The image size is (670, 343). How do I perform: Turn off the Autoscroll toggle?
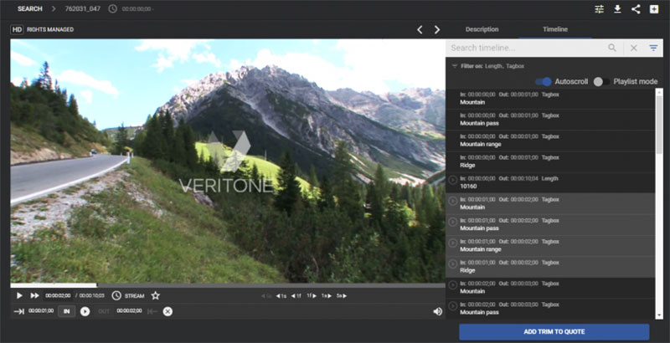pyautogui.click(x=543, y=81)
